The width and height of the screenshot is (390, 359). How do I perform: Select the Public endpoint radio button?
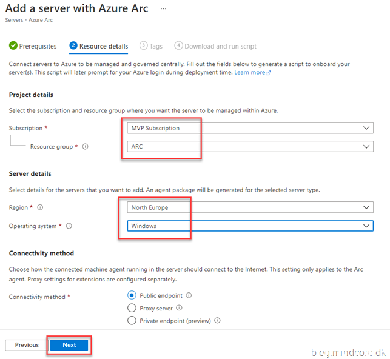click(x=132, y=295)
